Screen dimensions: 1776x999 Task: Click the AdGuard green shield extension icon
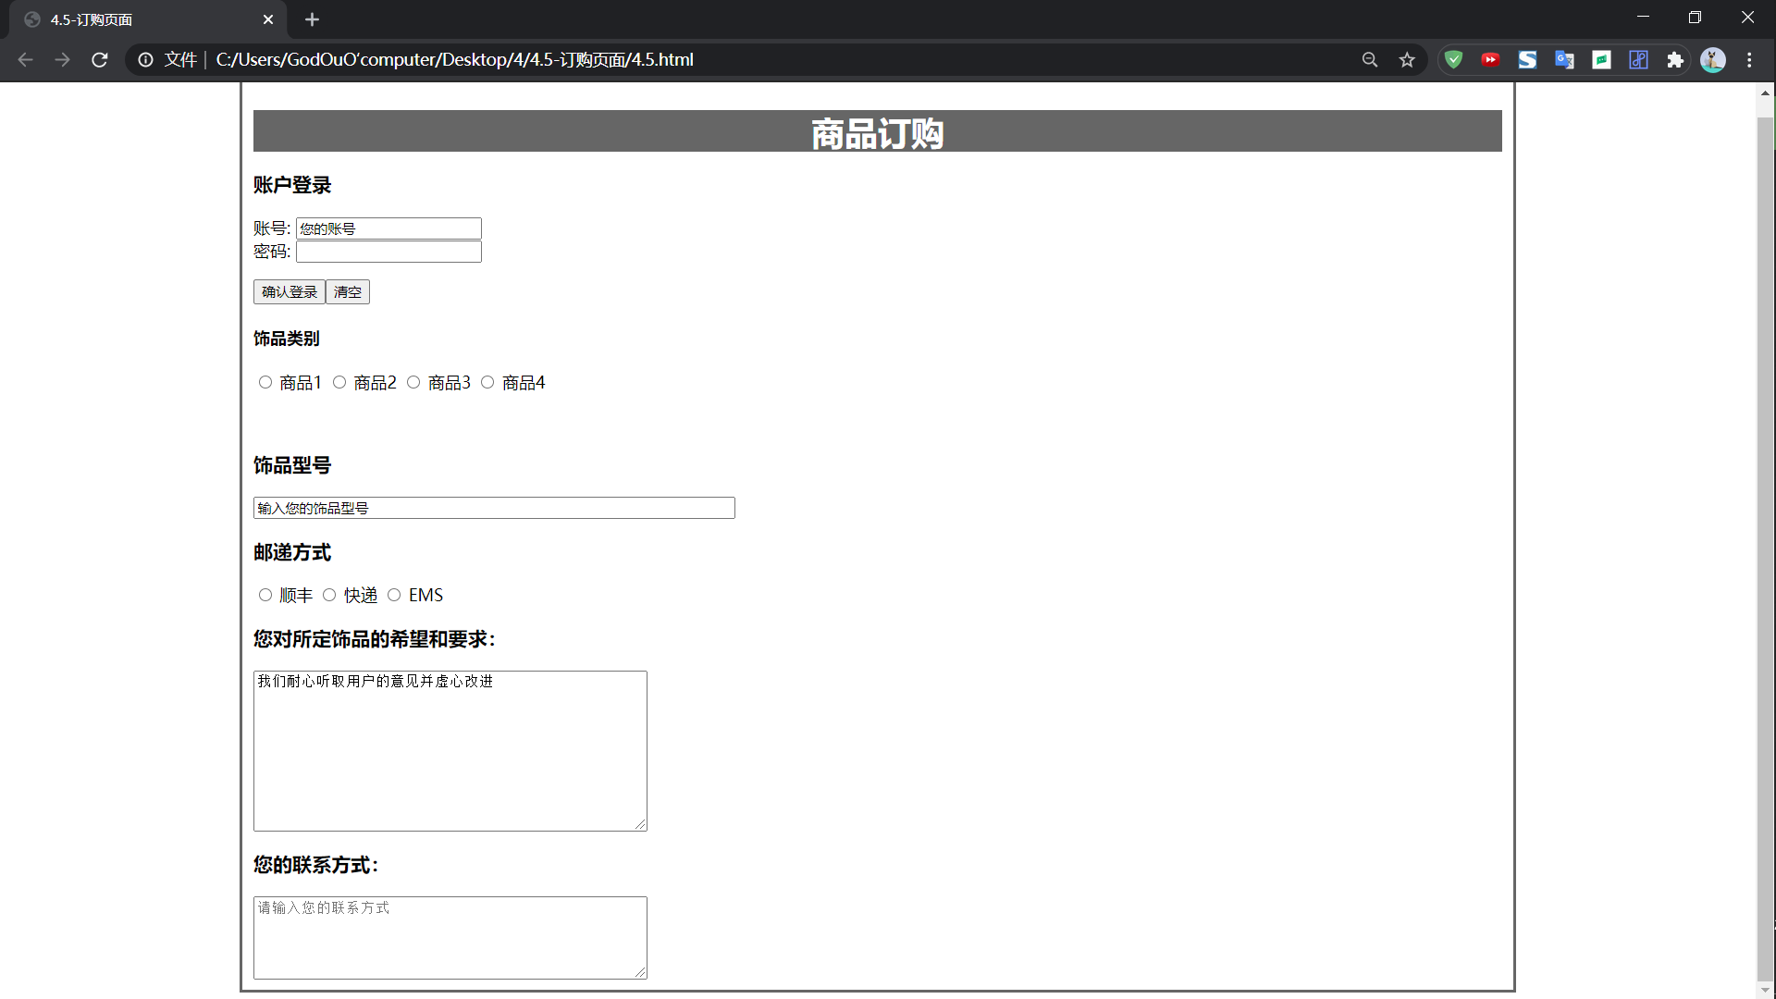click(1453, 60)
